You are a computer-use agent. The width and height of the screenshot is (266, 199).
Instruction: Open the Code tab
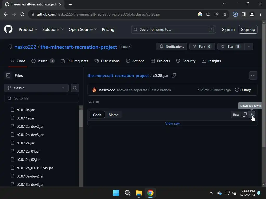point(18,61)
